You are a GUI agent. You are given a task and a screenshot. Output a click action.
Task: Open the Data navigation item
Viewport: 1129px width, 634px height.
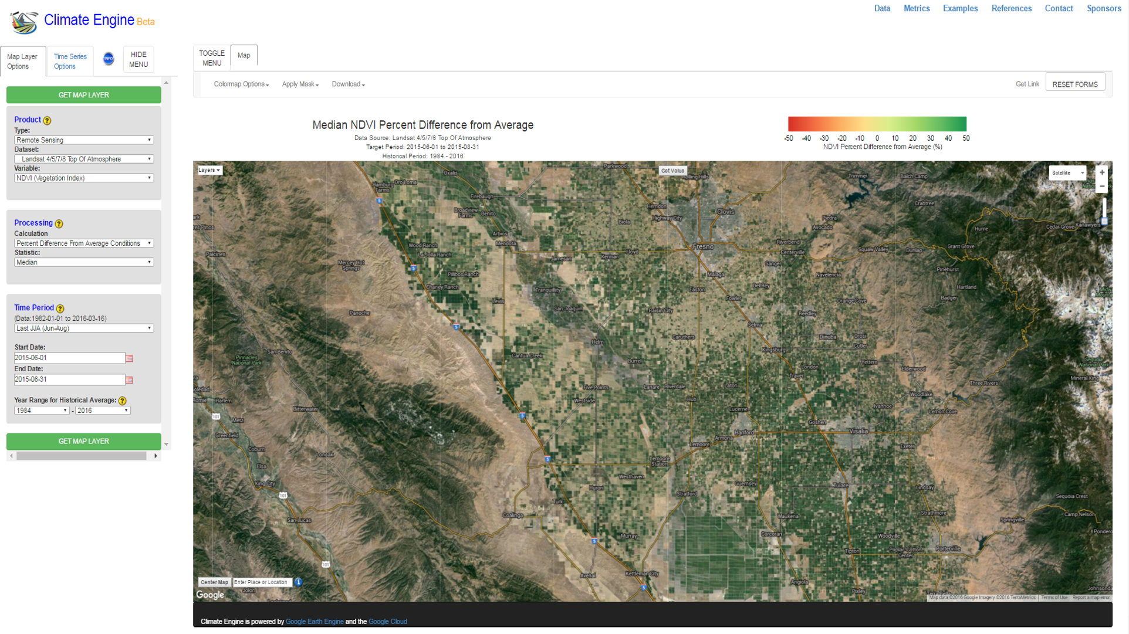coord(882,8)
